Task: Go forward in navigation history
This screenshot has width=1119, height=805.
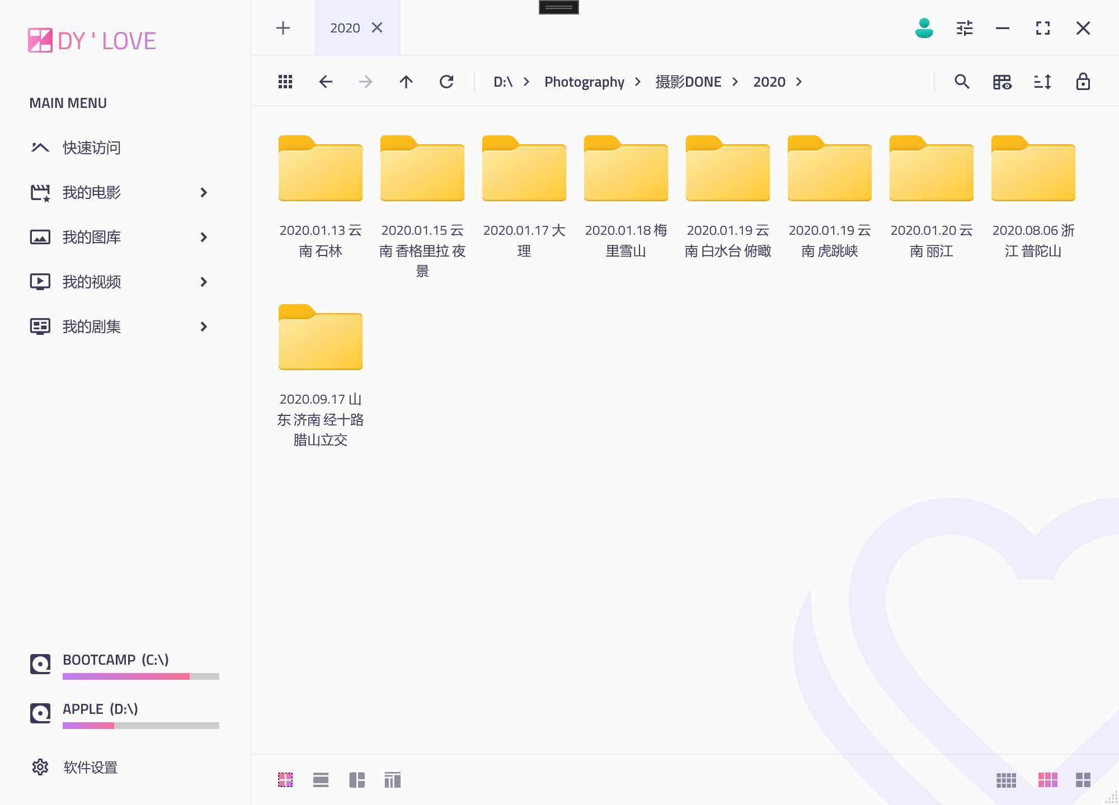Action: click(366, 82)
